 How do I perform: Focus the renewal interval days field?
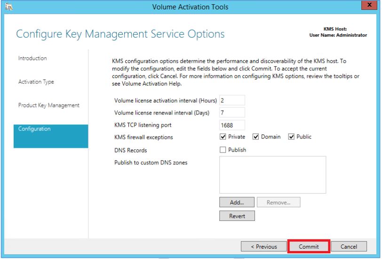tap(232, 113)
